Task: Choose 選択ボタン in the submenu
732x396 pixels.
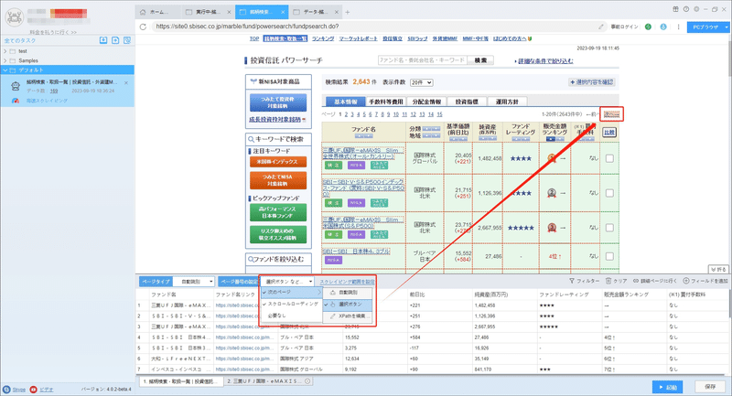Action: tap(348, 305)
